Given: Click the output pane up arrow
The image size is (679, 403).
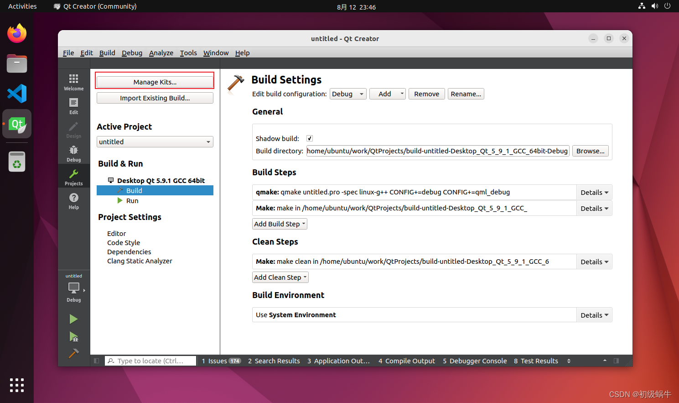Looking at the screenshot, I should click(605, 361).
